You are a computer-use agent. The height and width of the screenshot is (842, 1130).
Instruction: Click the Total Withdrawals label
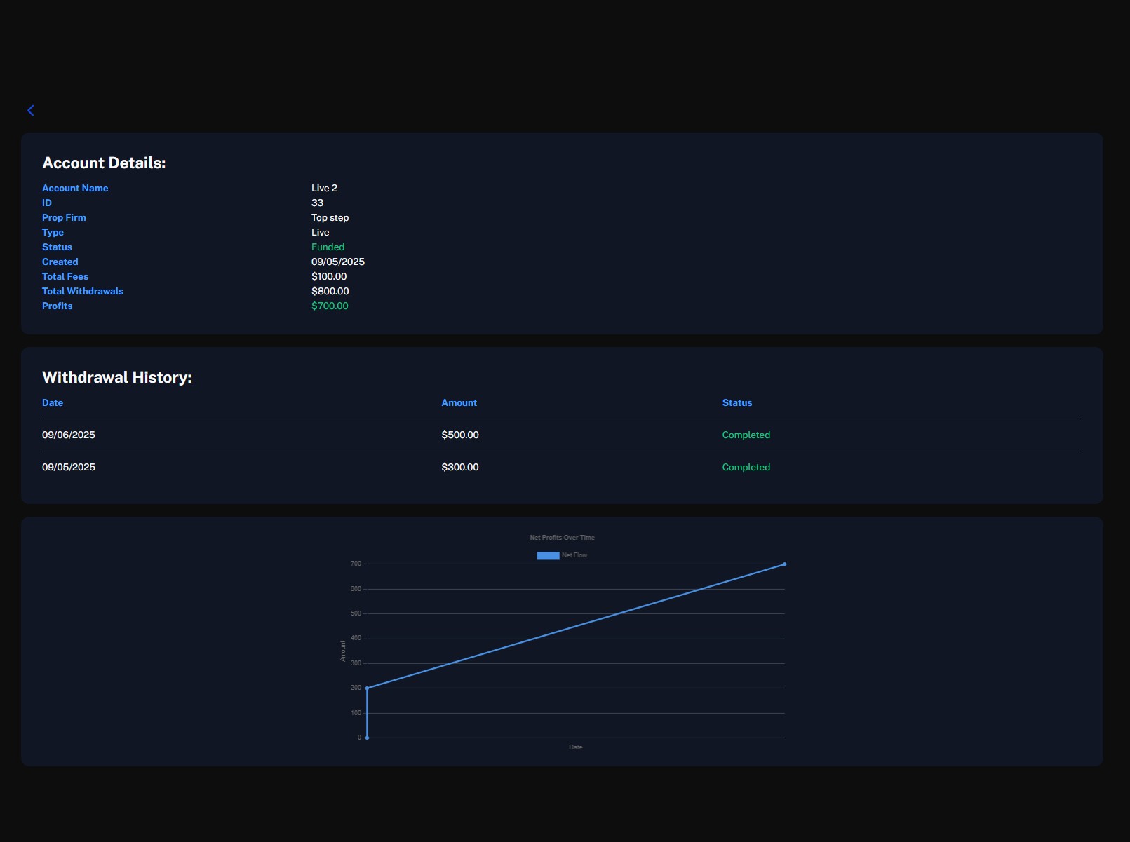tap(83, 292)
